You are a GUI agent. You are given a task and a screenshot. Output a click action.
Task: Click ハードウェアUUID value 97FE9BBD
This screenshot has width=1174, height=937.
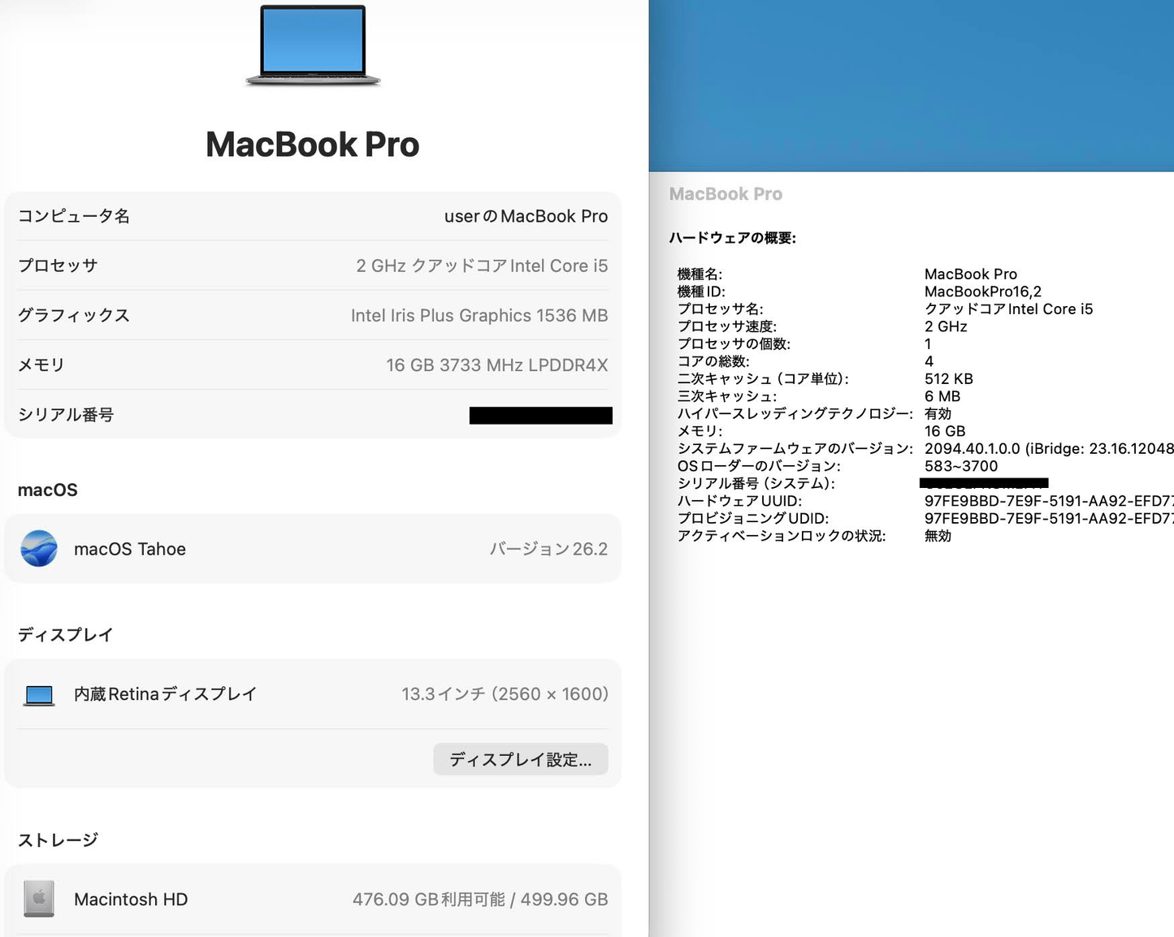[1049, 501]
